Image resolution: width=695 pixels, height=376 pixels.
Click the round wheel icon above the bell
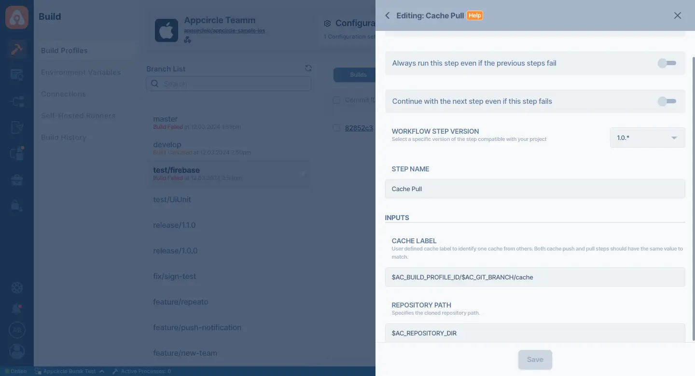coord(17,288)
